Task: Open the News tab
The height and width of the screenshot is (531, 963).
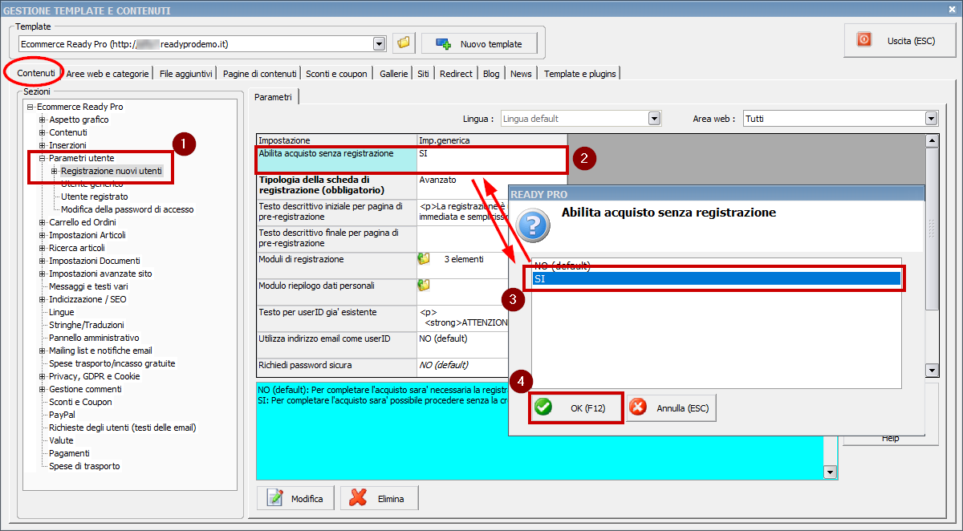Action: pos(521,74)
